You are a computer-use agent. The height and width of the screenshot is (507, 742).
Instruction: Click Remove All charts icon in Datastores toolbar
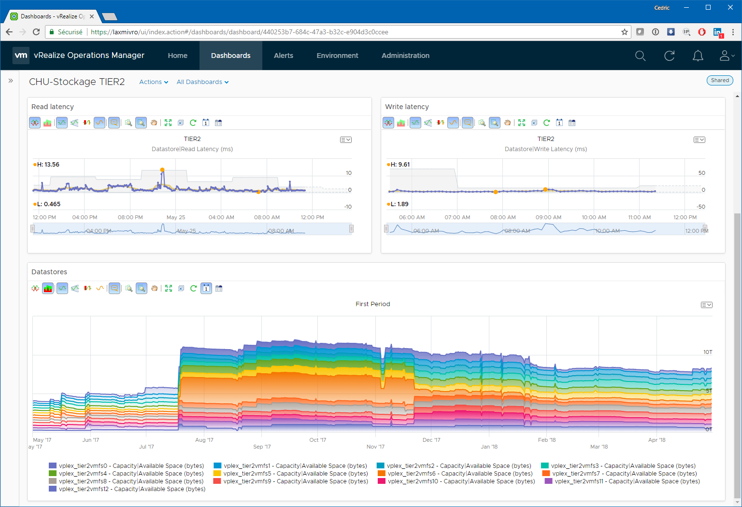181,288
